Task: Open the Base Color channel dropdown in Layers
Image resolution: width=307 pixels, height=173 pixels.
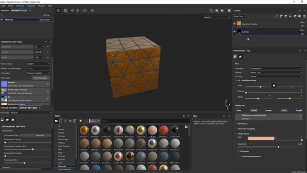Action: tap(240, 16)
